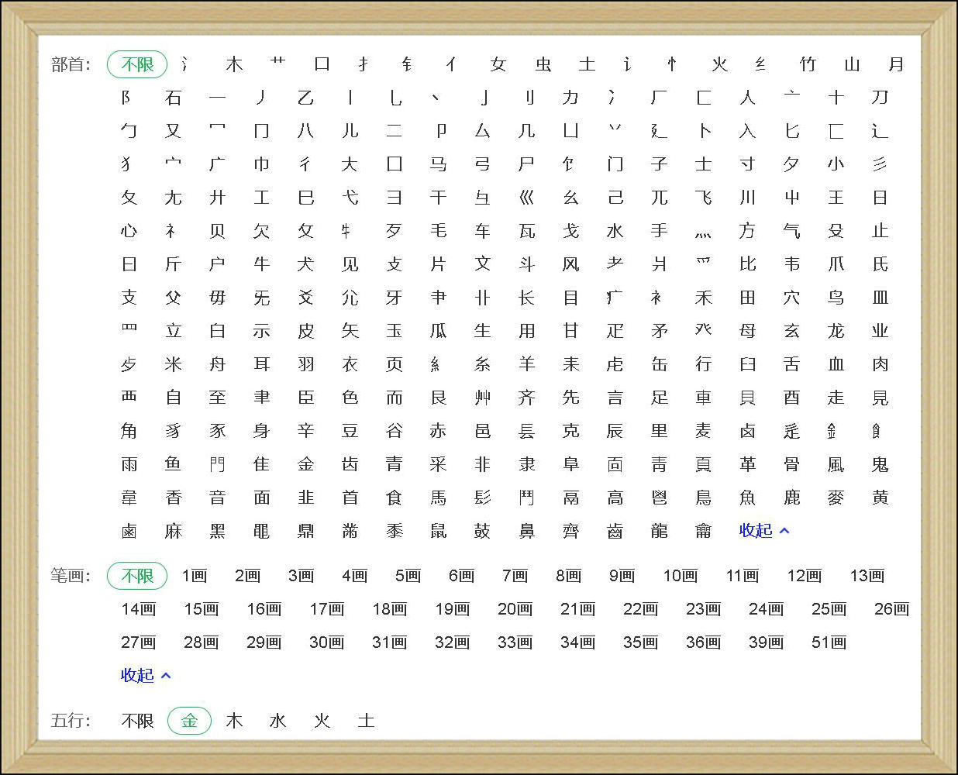Select the 鼠 radical
The height and width of the screenshot is (775, 958).
point(439,531)
